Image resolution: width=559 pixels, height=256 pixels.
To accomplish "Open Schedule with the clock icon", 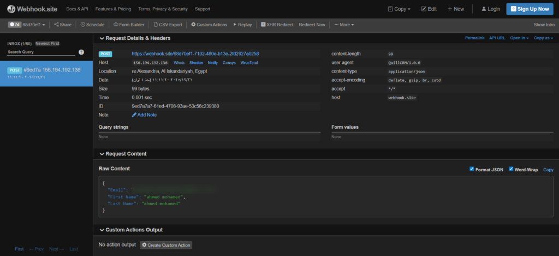I will (x=83, y=25).
